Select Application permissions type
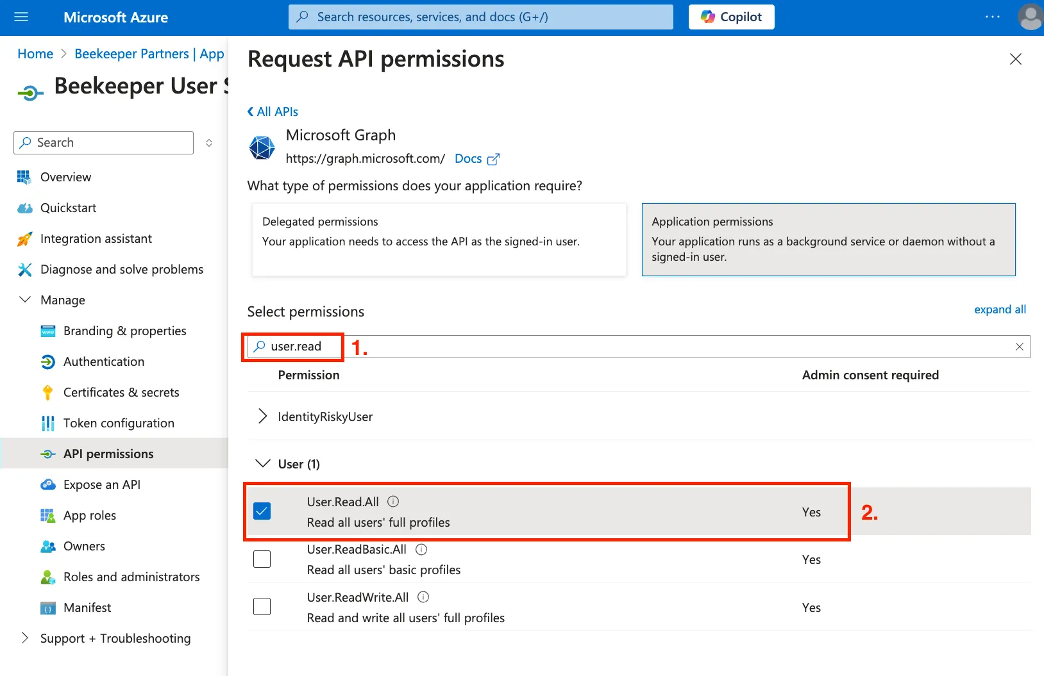The width and height of the screenshot is (1044, 676). 829,240
